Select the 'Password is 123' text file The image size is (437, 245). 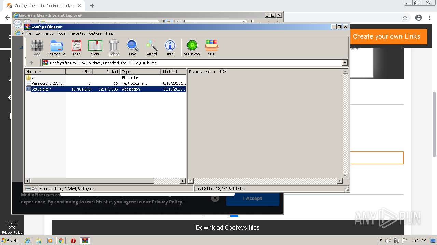pos(105,83)
